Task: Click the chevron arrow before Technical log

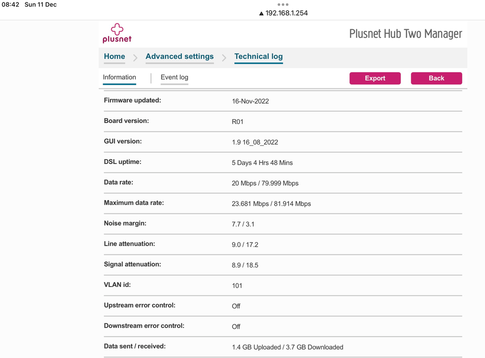Action: tap(224, 58)
